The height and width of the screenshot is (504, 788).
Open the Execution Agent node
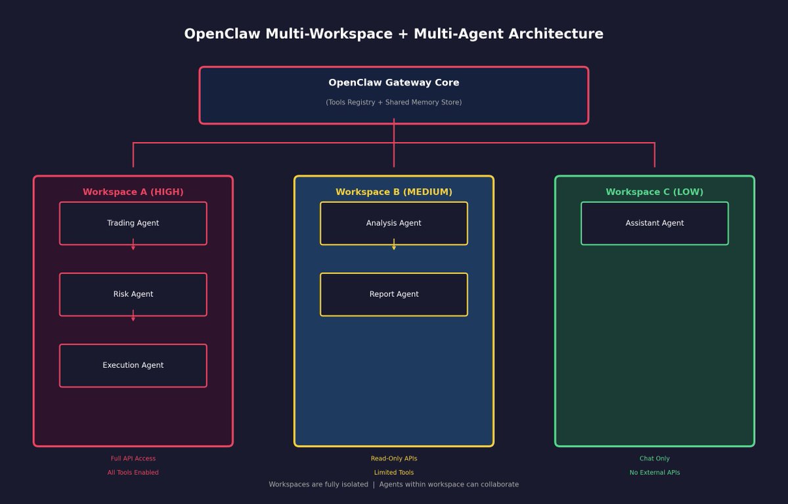click(133, 365)
